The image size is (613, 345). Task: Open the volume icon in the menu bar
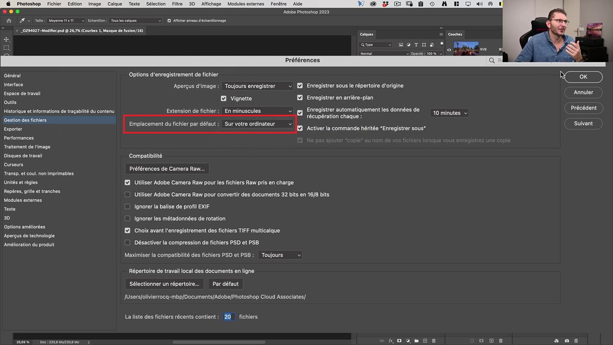479,4
